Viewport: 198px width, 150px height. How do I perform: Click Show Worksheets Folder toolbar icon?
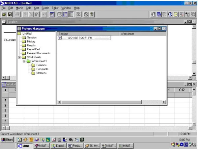pyautogui.click(x=159, y=14)
